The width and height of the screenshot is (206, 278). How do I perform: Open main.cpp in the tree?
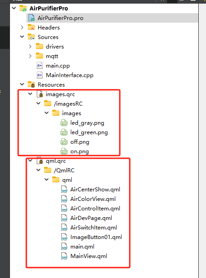(58, 66)
